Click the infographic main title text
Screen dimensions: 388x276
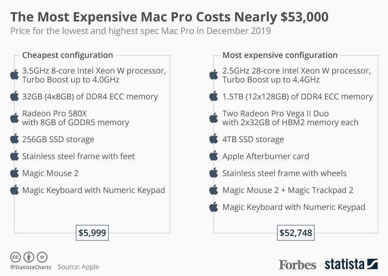pyautogui.click(x=169, y=17)
